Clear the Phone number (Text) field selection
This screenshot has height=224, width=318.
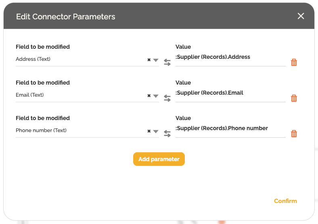149,131
